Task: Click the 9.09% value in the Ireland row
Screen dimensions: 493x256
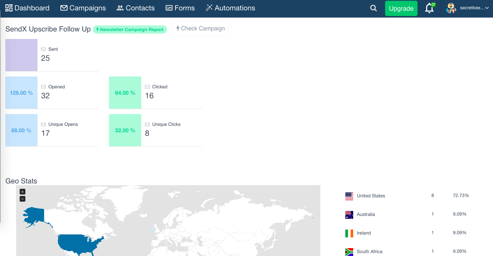Action: (459, 233)
